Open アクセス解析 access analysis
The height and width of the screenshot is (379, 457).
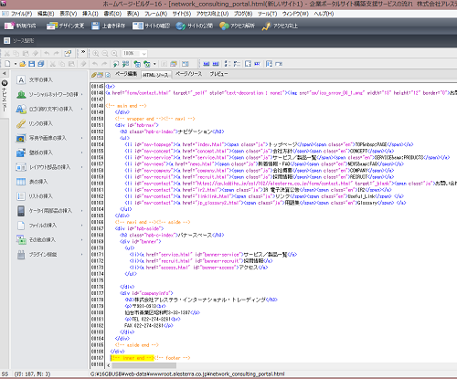point(237,26)
